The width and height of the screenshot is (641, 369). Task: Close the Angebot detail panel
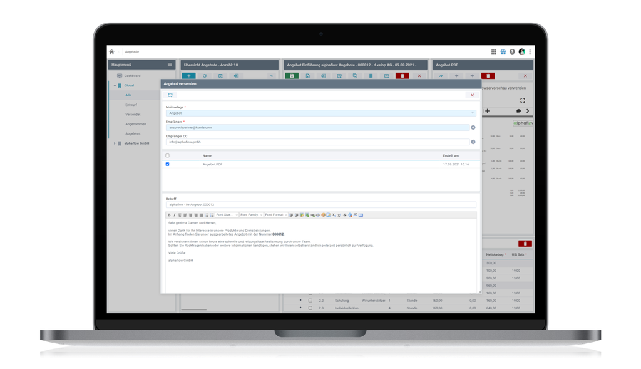coord(419,76)
